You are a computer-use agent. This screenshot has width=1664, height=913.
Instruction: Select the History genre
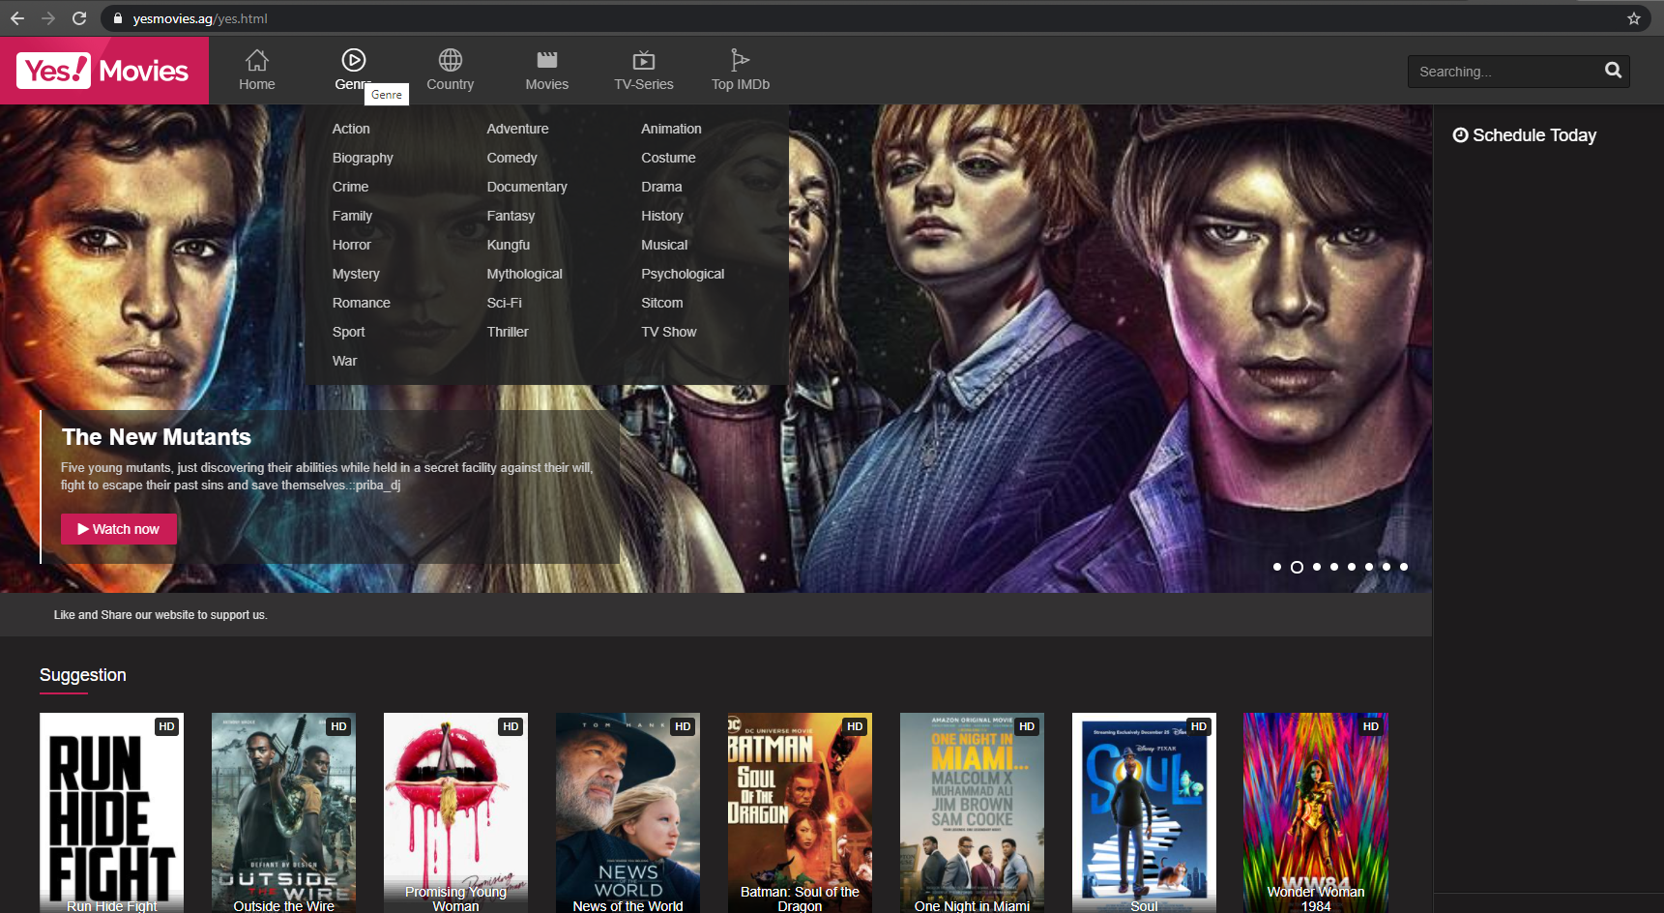662,216
